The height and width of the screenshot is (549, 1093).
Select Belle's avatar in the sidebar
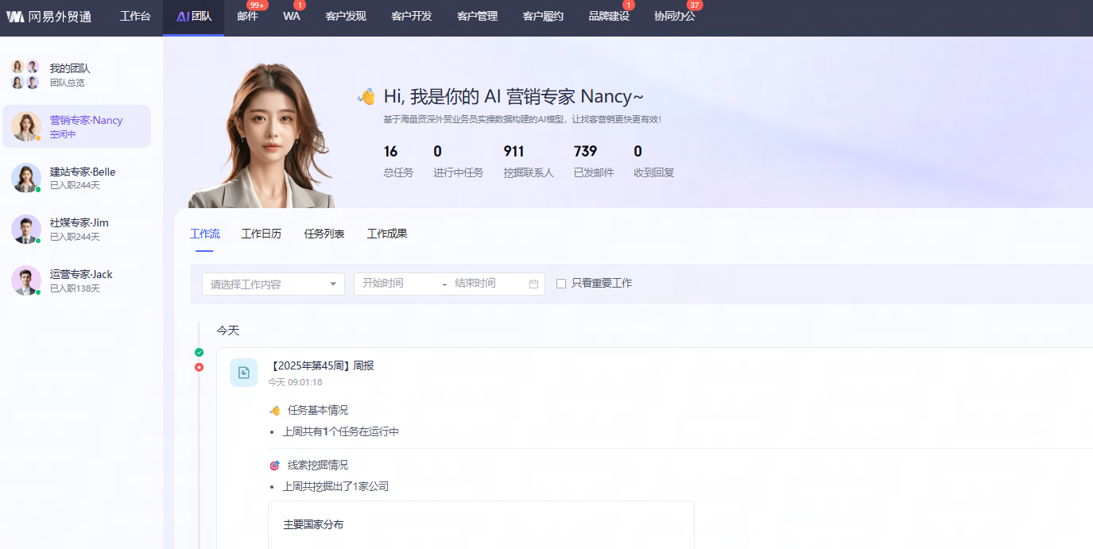point(25,178)
